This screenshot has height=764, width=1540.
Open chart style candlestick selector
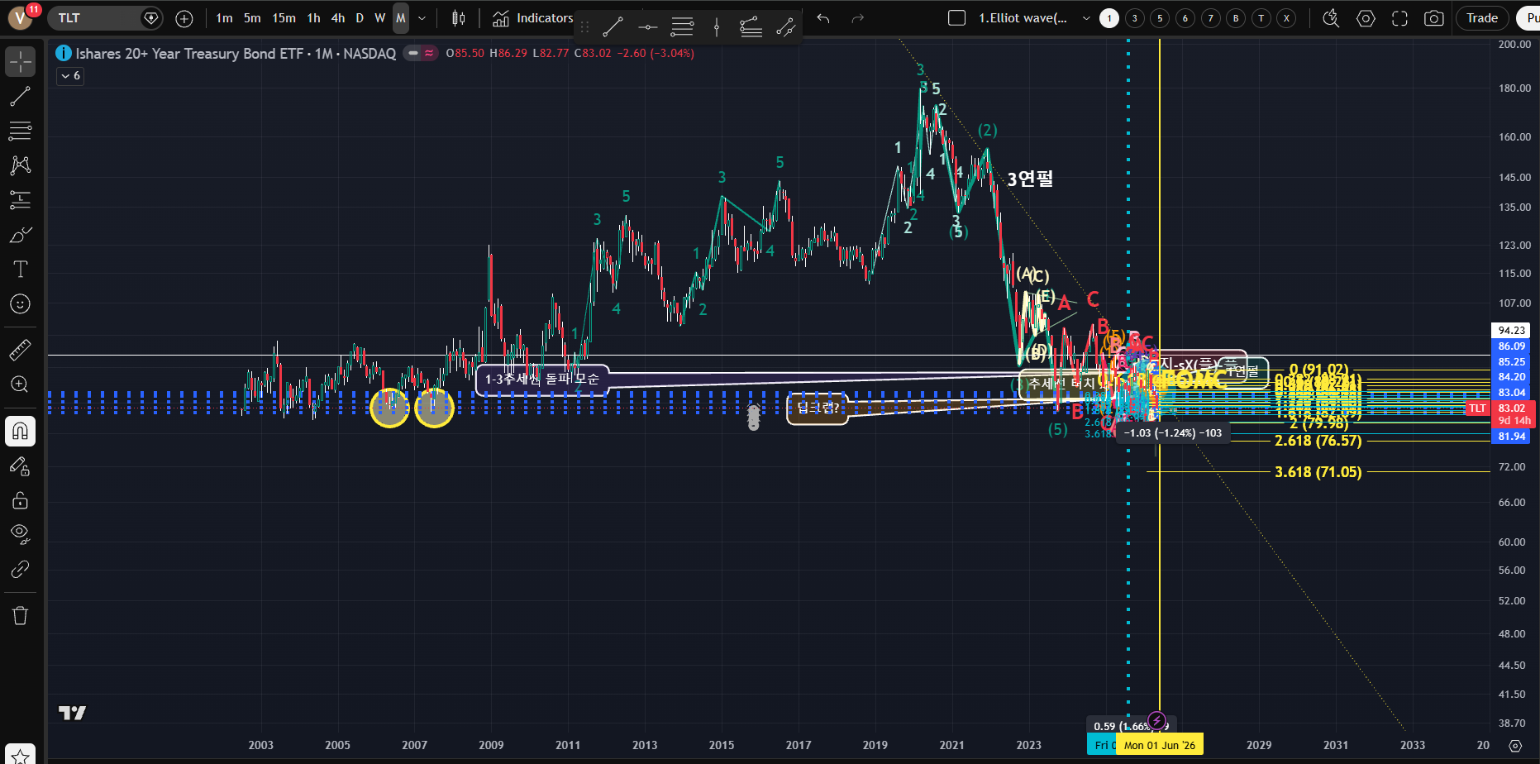[x=459, y=18]
